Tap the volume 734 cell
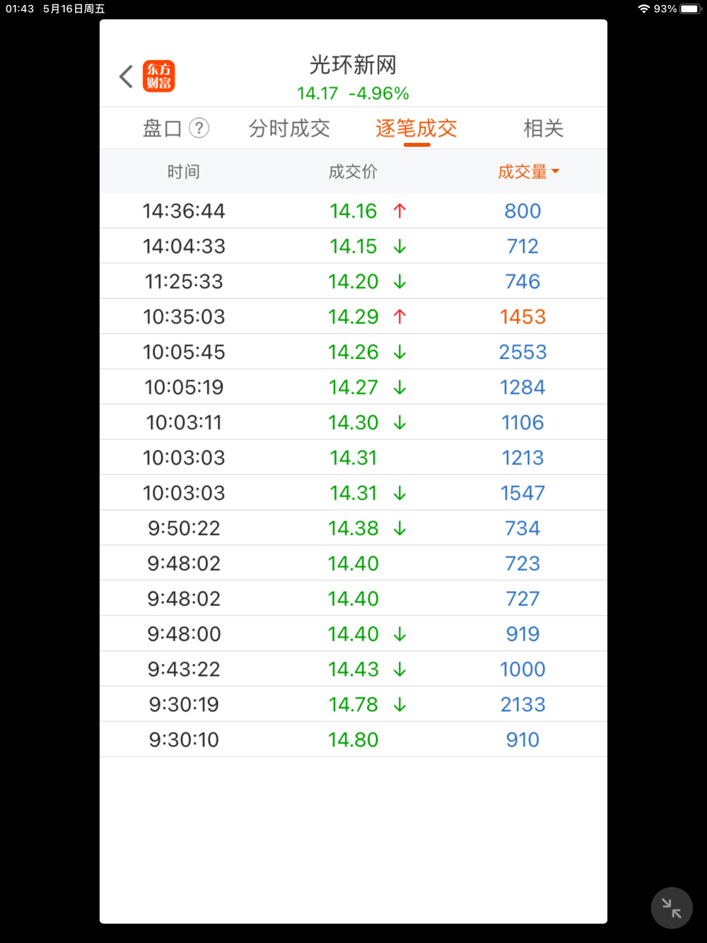Image resolution: width=707 pixels, height=943 pixels. pyautogui.click(x=522, y=528)
